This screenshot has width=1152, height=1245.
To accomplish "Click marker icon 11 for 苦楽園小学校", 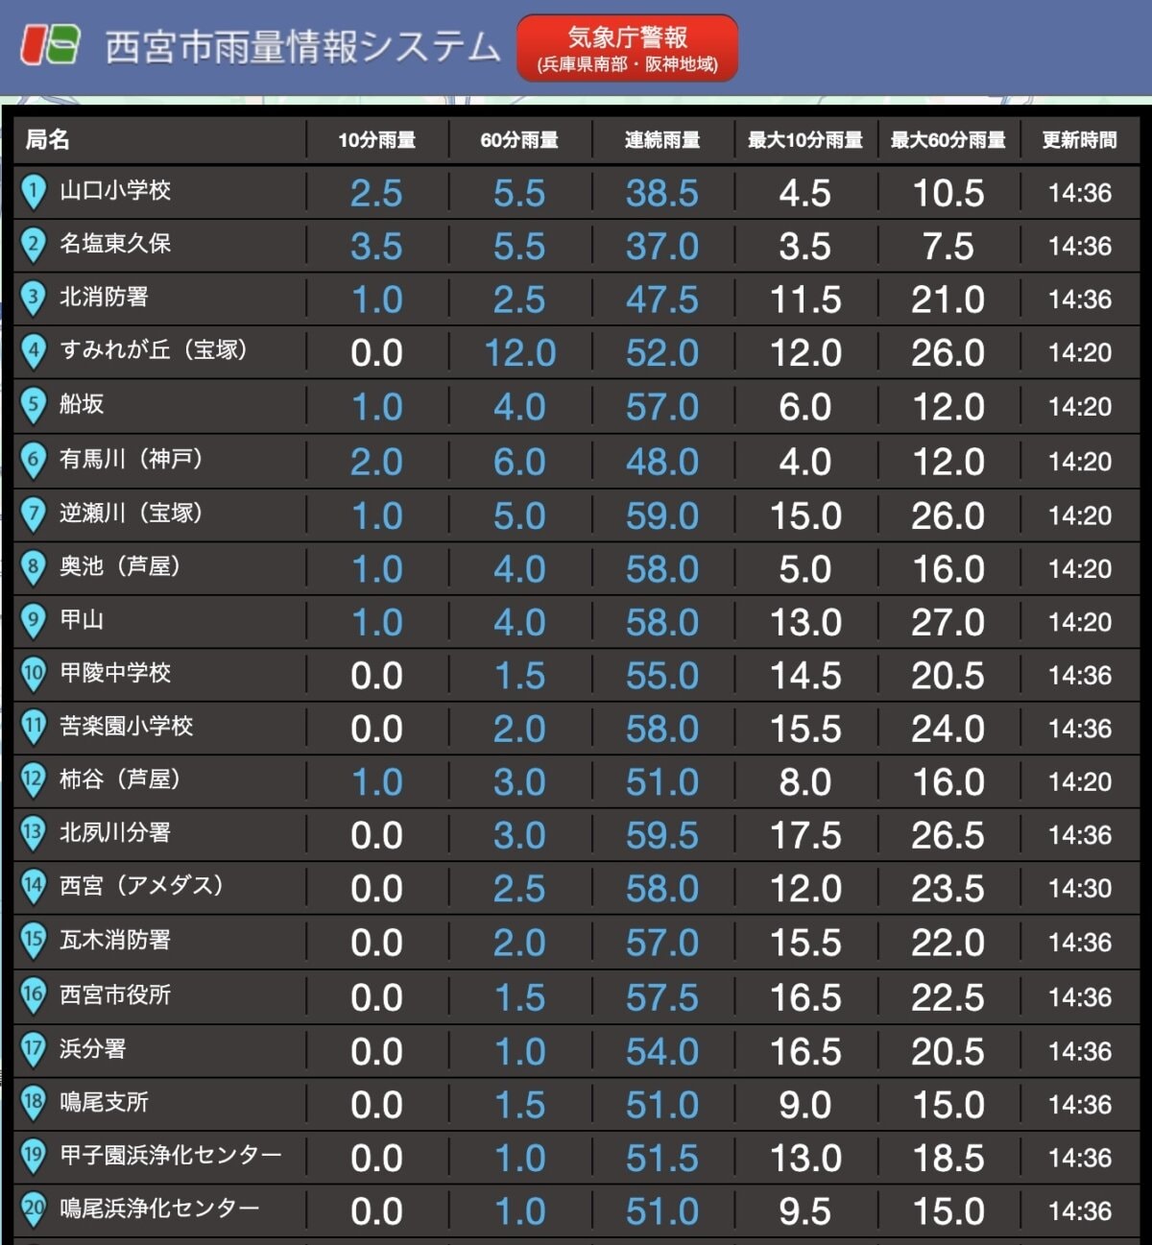I will [33, 728].
